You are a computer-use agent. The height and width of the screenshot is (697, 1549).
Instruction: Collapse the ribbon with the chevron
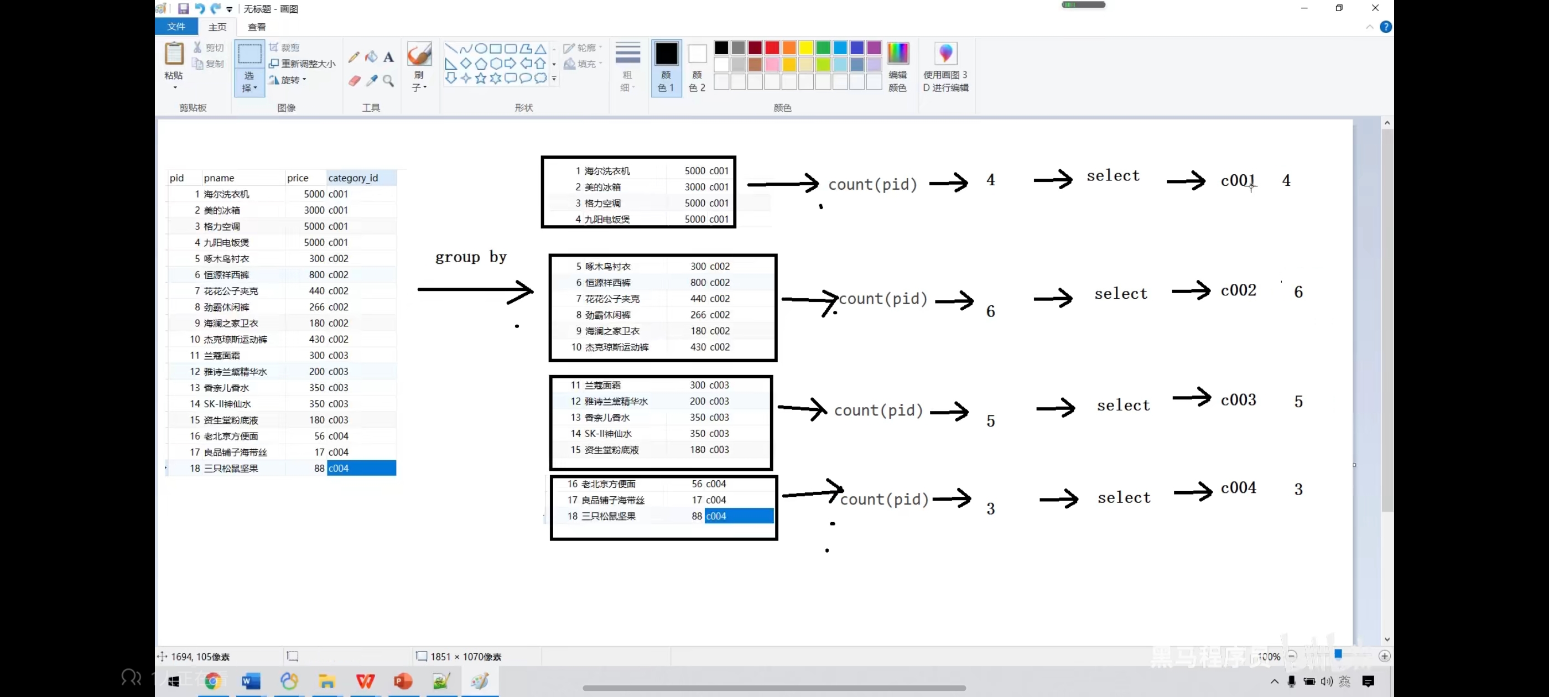coord(1369,27)
